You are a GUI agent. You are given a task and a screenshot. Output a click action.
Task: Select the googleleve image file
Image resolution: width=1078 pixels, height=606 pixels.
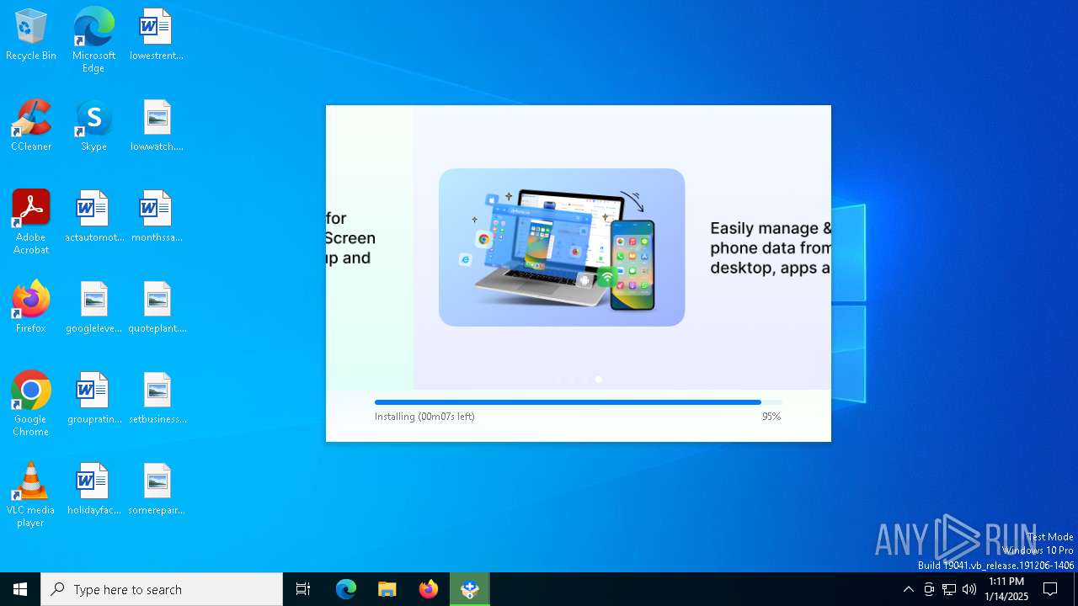coord(93,306)
